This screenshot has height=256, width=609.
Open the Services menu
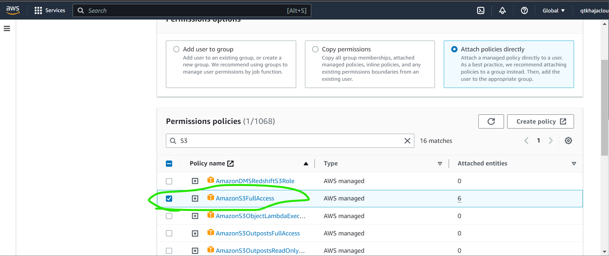[50, 10]
